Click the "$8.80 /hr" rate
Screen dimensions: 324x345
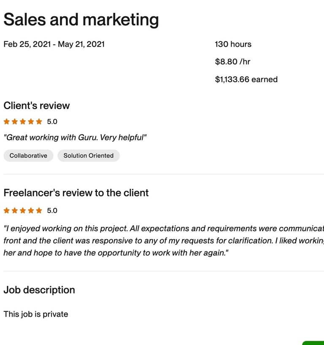[x=232, y=62]
